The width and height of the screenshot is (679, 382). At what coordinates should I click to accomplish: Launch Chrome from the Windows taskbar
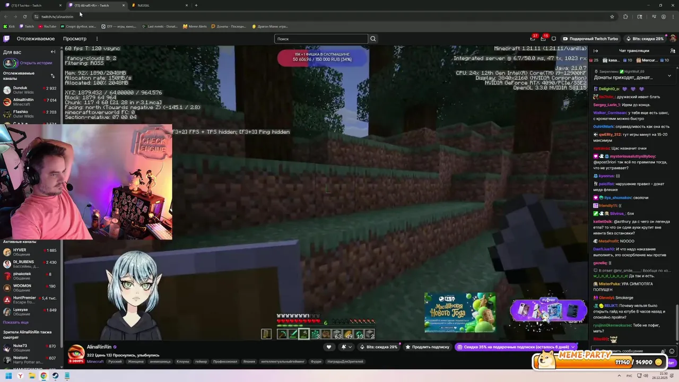[43, 376]
